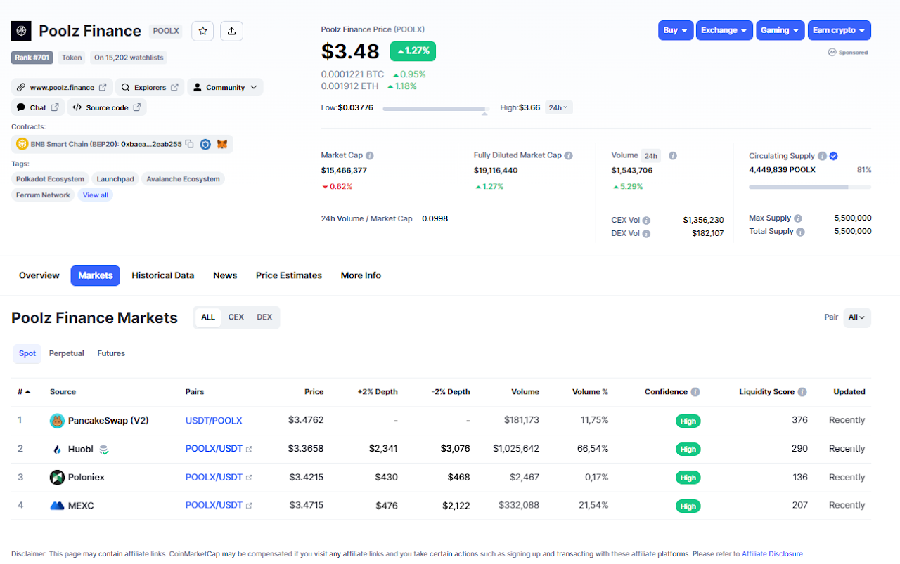Click the MetaMask fox icon
The width and height of the screenshot is (900, 564).
click(222, 144)
